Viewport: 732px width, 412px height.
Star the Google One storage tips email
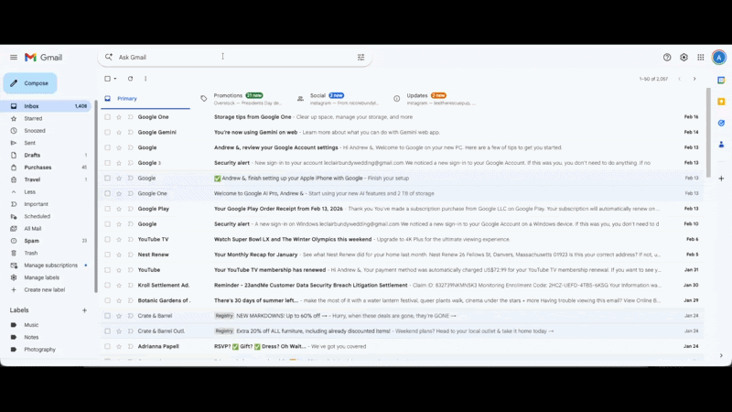pos(119,117)
